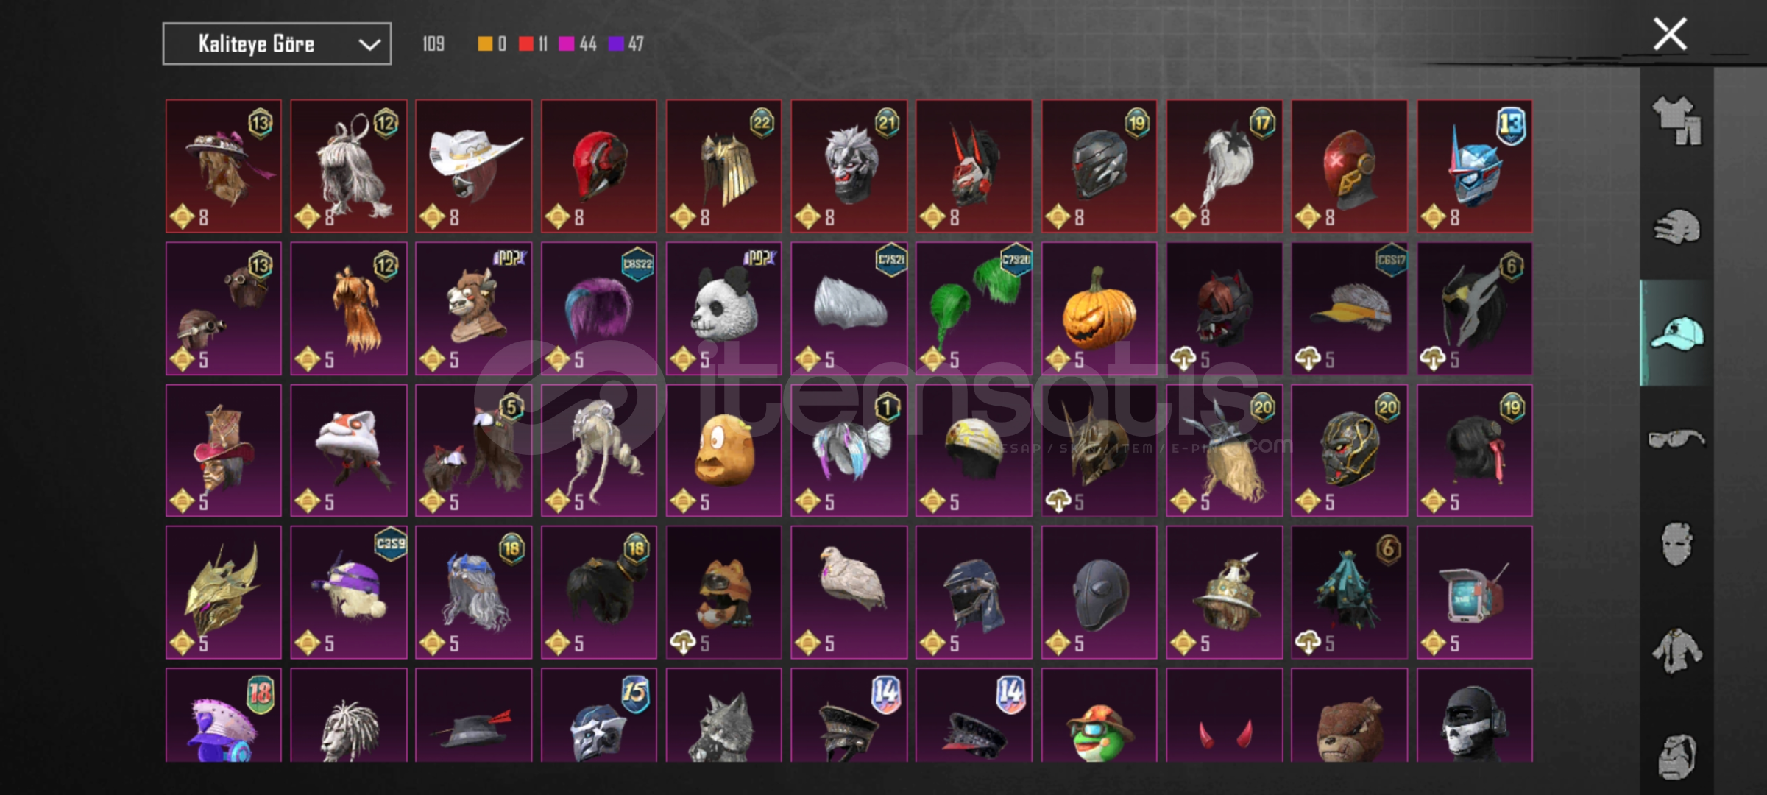Open the outfits category icon in sidebar

click(x=1677, y=121)
